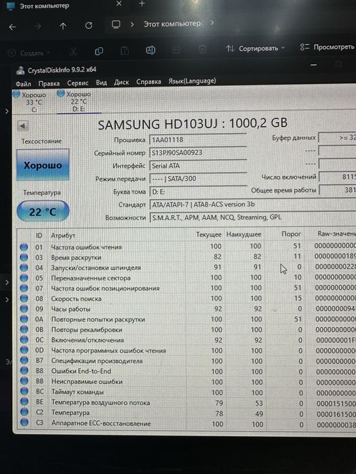The width and height of the screenshot is (356, 474).
Task: Select attribute Переназначенные сектора
Action: coord(91,278)
